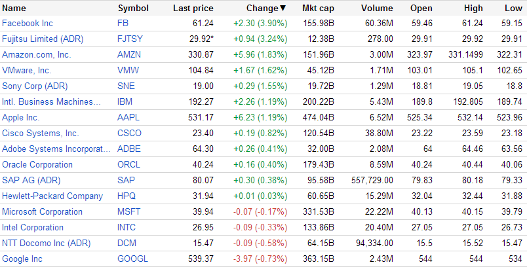This screenshot has height=269, width=527.
Task: Click the Sony Corp (ADR) link
Action: [x=35, y=86]
